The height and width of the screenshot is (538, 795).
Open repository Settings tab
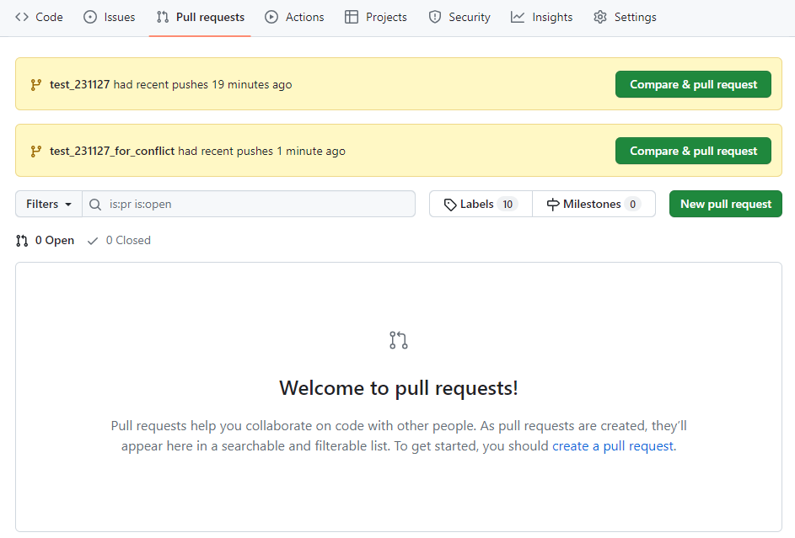pyautogui.click(x=625, y=17)
